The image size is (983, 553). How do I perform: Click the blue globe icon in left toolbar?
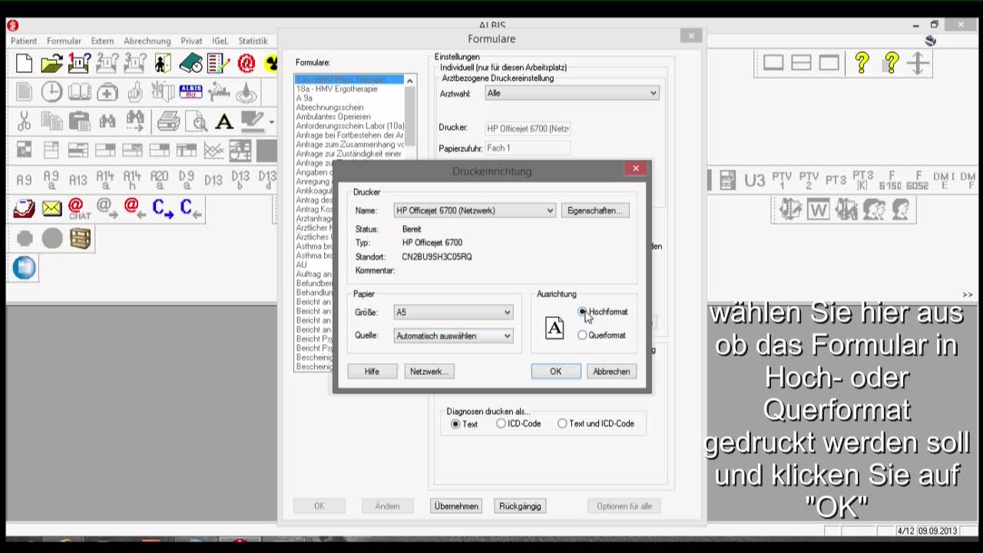(x=24, y=267)
